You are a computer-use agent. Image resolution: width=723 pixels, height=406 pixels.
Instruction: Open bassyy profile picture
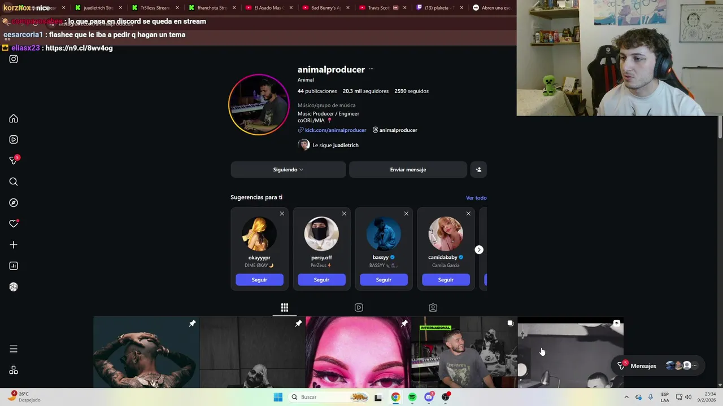384,233
